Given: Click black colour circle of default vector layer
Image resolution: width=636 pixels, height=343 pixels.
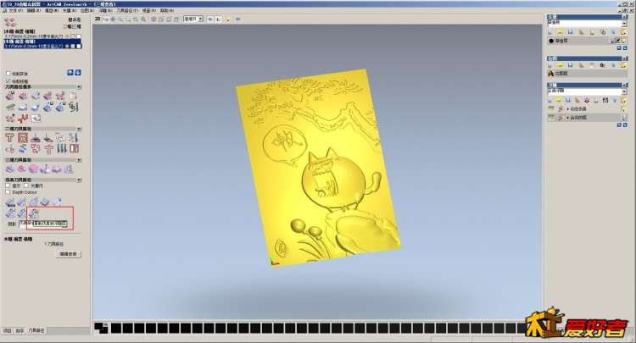Looking at the screenshot, I should (x=551, y=41).
